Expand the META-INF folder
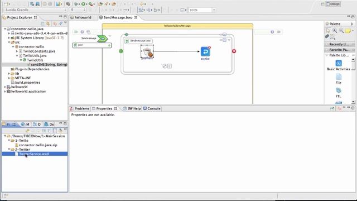This screenshot has width=357, height=201. click(9, 78)
